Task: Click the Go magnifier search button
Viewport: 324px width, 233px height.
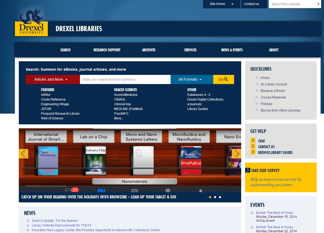Action: click(223, 79)
